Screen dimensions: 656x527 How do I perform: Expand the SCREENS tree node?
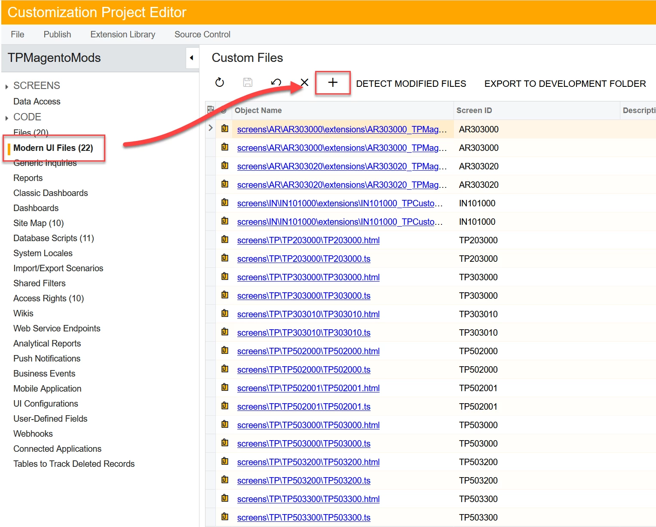pyautogui.click(x=7, y=86)
